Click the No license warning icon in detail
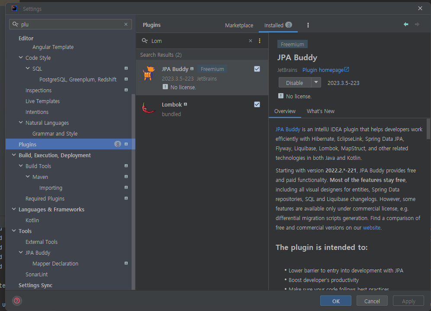This screenshot has width=431, height=311. 281,96
